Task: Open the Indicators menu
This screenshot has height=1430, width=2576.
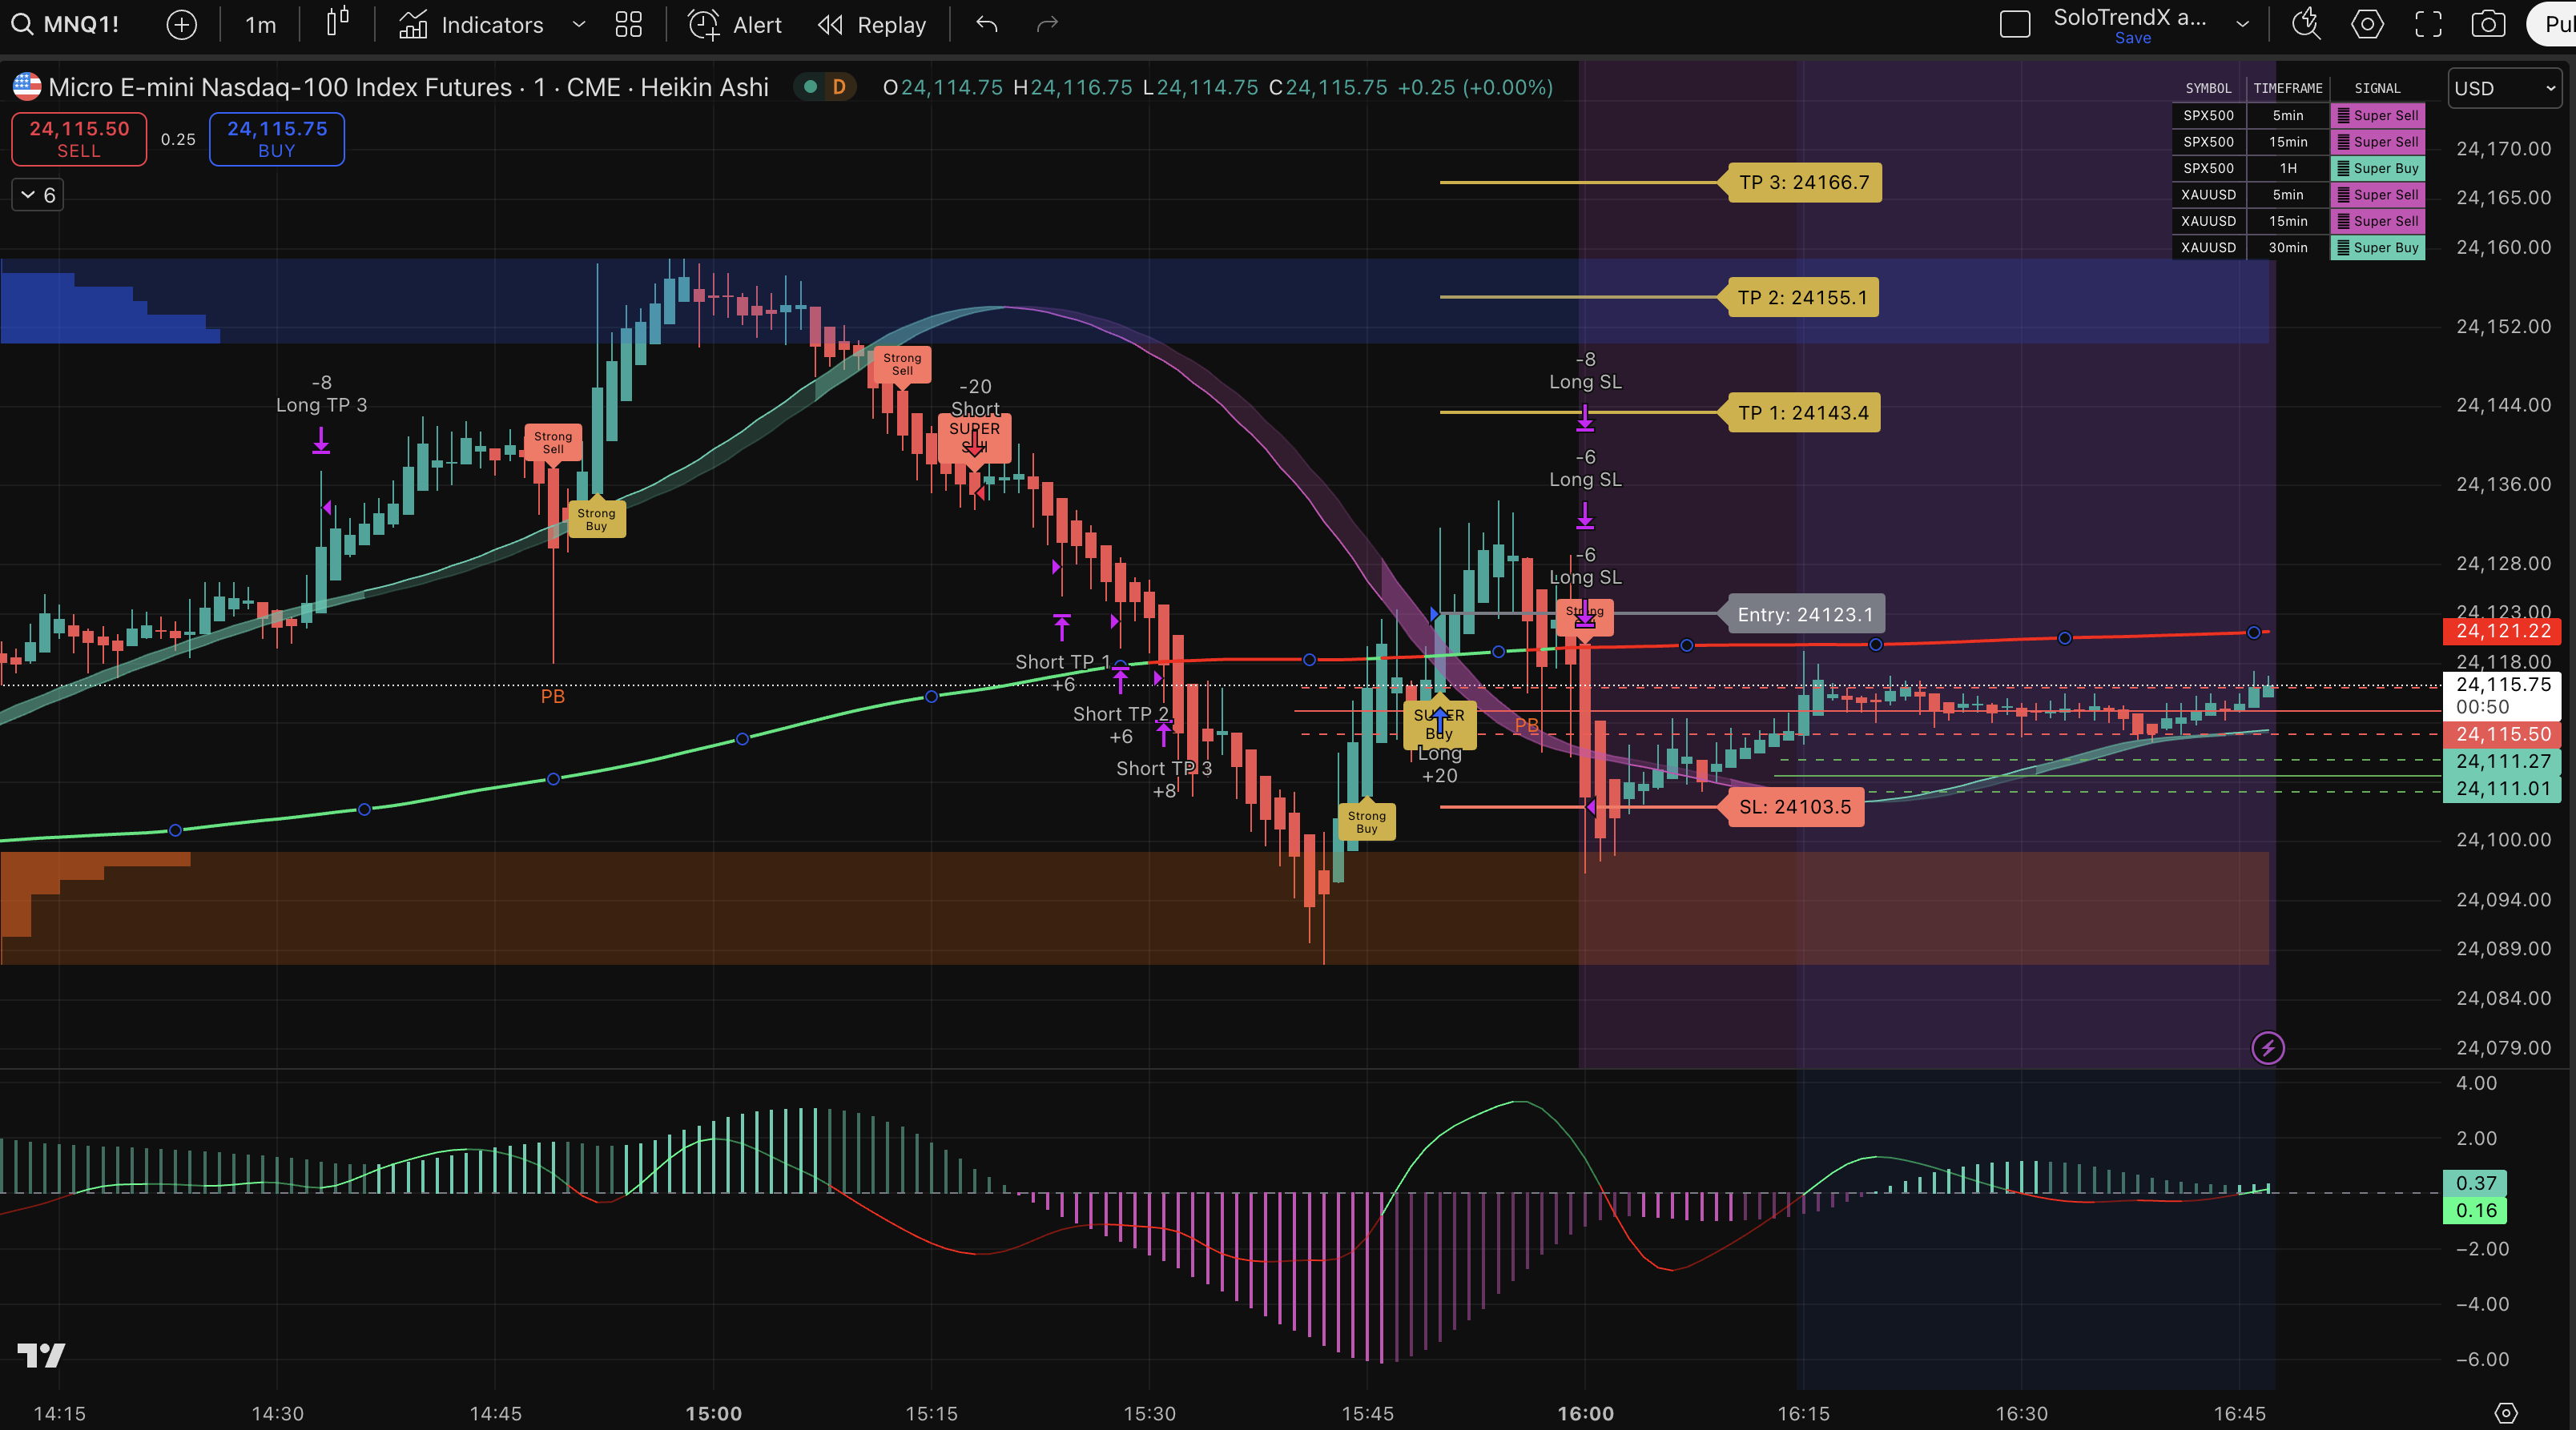Action: tap(472, 24)
